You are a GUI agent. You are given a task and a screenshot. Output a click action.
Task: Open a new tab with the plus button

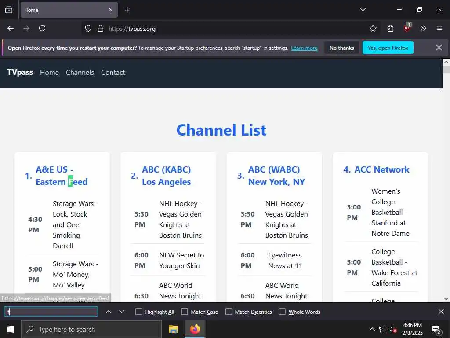127,10
